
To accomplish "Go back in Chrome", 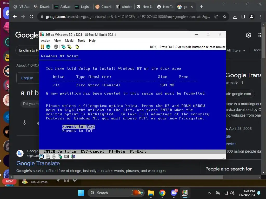I will [x=15, y=17].
